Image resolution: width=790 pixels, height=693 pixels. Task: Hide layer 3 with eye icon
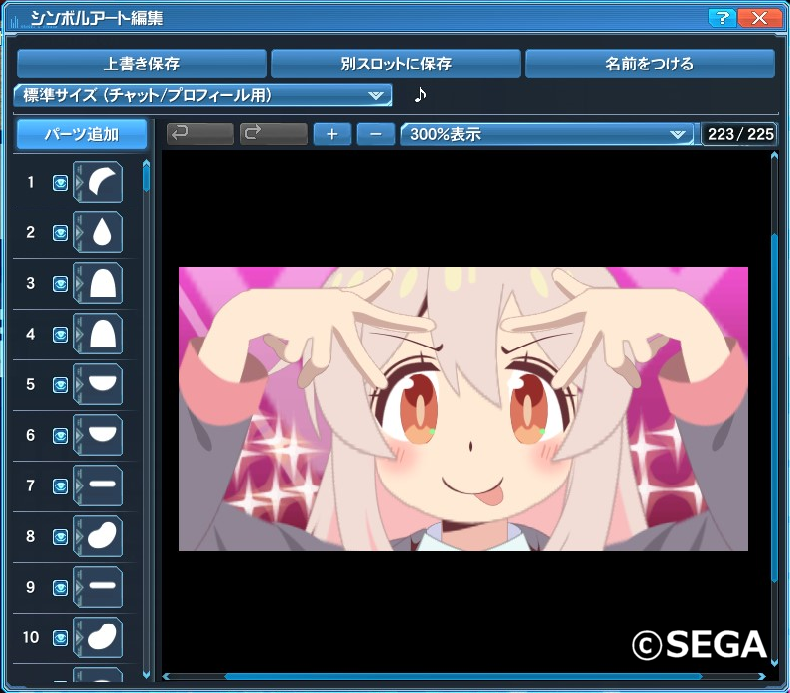click(61, 284)
